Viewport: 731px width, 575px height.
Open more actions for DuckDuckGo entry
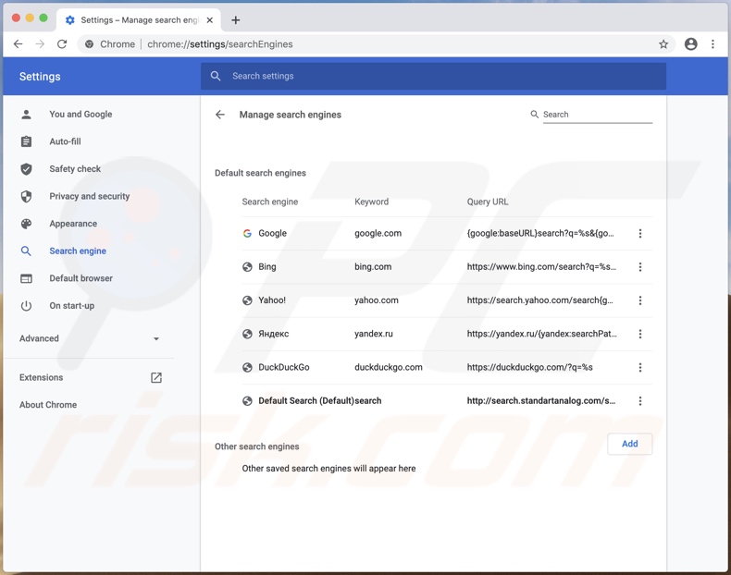click(x=640, y=368)
